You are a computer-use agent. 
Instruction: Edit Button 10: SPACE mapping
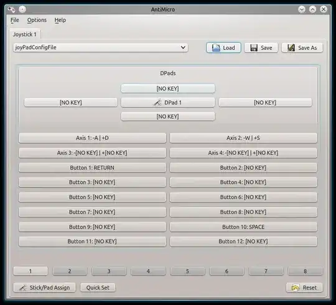pos(243,227)
